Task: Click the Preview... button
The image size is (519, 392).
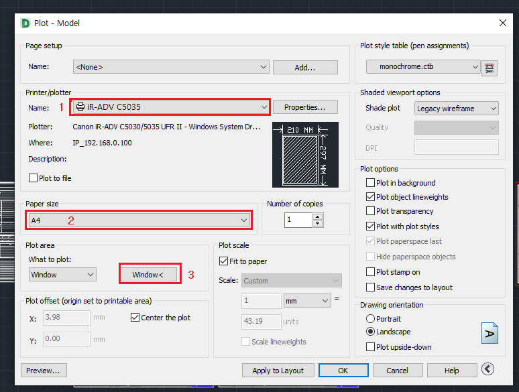Action: click(x=44, y=370)
